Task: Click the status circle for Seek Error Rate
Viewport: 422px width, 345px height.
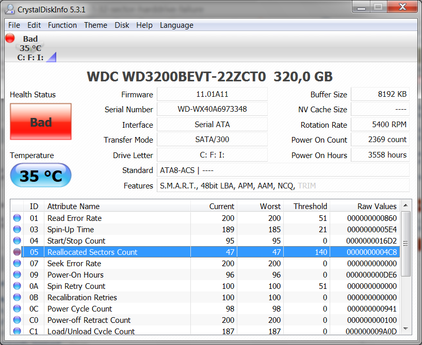Action: (x=17, y=263)
